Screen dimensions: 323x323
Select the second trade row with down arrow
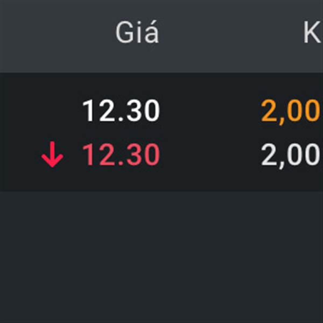click(x=161, y=155)
